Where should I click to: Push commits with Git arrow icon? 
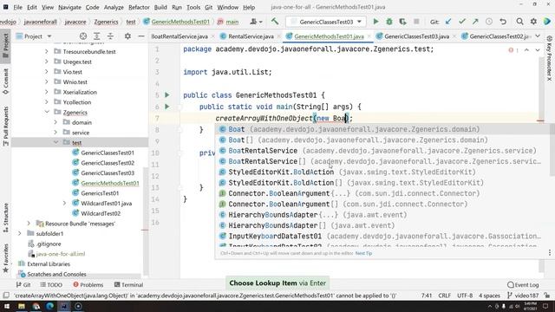coord(475,22)
